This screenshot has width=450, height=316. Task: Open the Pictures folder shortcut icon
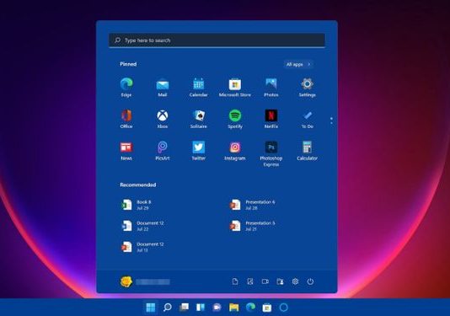[x=250, y=281]
